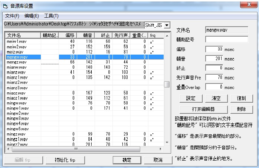Sort by the 先行声 column header

pos(121,35)
